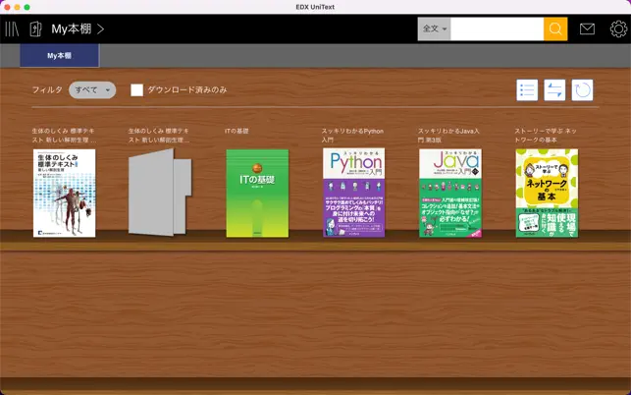Open the 全文 search scope dropdown

tap(434, 28)
